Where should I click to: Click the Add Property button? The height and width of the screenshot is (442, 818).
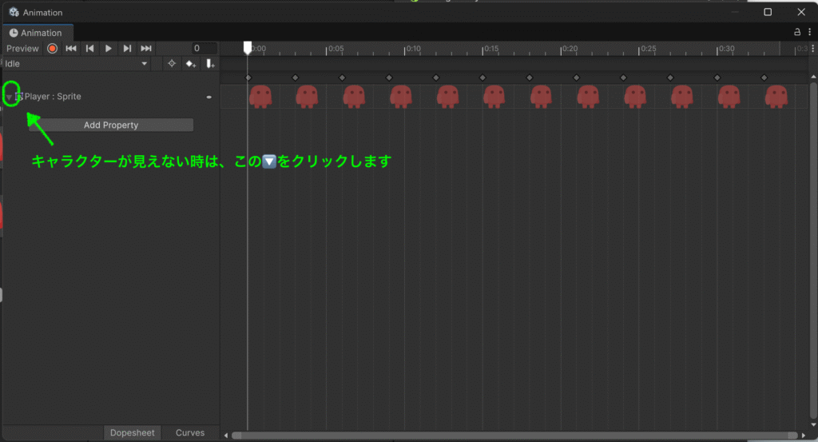pos(111,125)
